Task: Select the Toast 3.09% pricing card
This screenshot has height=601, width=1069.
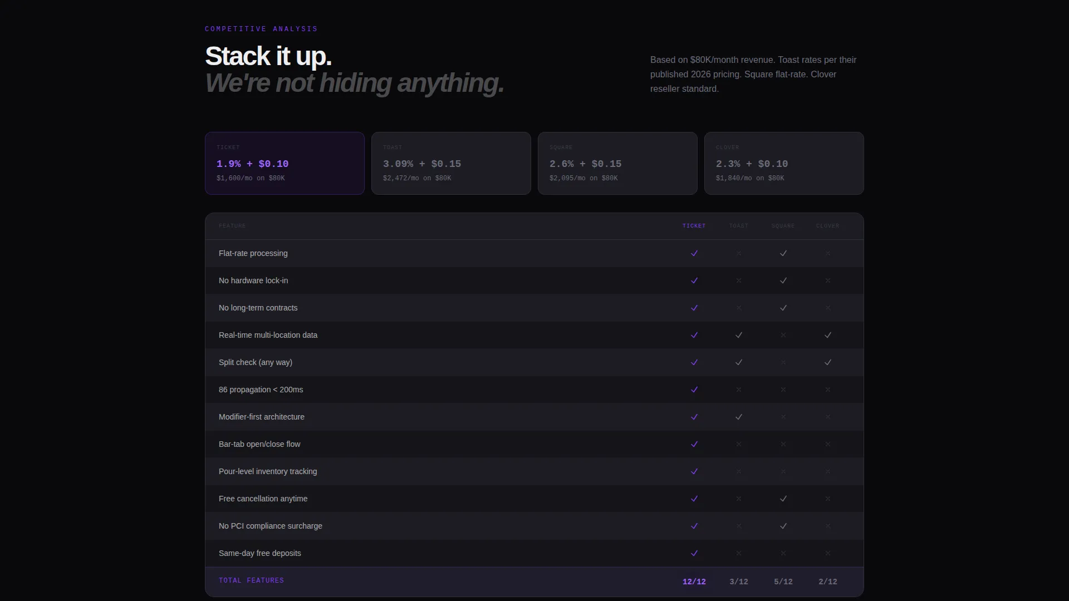Action: click(x=451, y=163)
